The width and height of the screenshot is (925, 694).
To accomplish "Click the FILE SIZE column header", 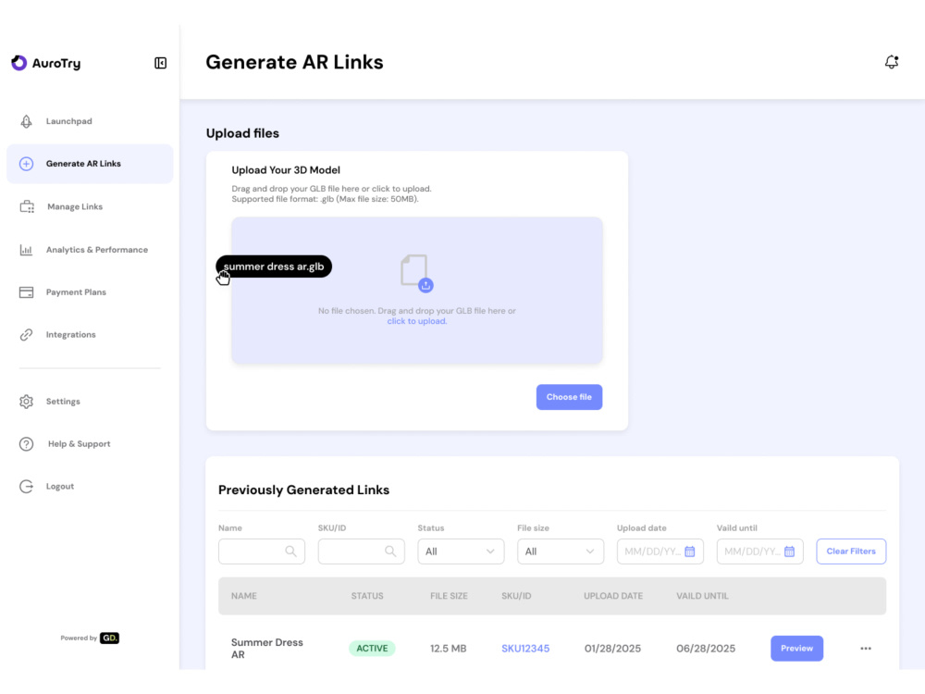I will point(449,597).
